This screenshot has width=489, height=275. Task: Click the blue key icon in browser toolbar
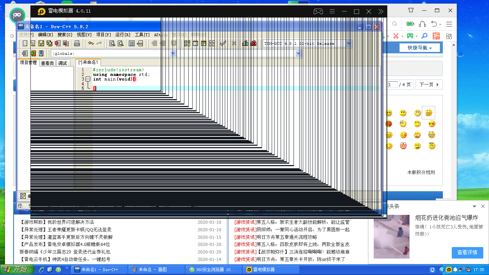click(x=424, y=36)
